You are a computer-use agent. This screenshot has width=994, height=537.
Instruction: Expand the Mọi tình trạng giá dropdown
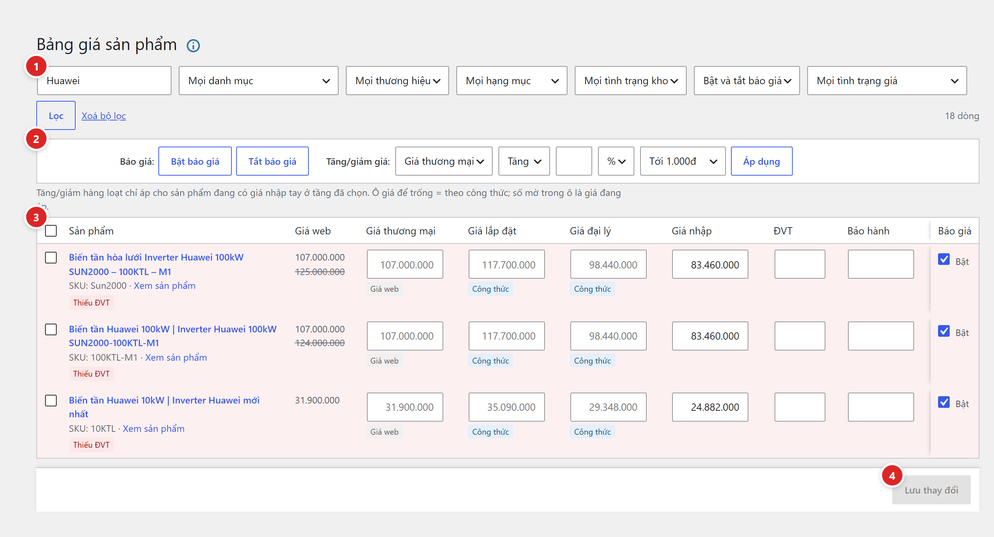[887, 81]
